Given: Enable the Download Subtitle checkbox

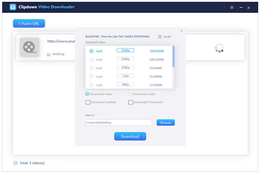Looking at the screenshot, I should 88,102.
